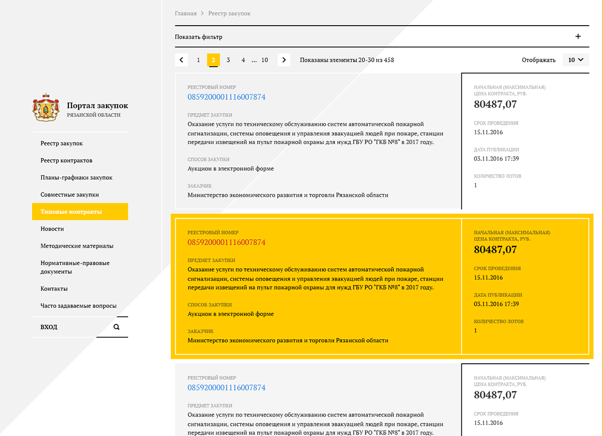603x436 pixels.
Task: Open 'Новости' section in sidebar
Action: [x=52, y=229]
